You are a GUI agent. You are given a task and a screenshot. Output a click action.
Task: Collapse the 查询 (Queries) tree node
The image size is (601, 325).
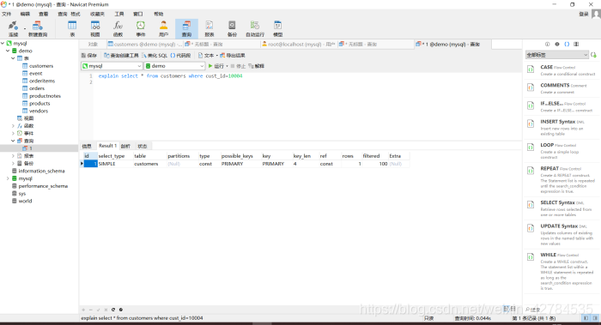coord(13,141)
